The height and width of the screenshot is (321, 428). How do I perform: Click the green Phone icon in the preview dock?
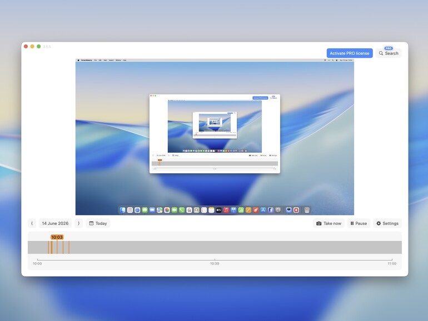pos(182,210)
